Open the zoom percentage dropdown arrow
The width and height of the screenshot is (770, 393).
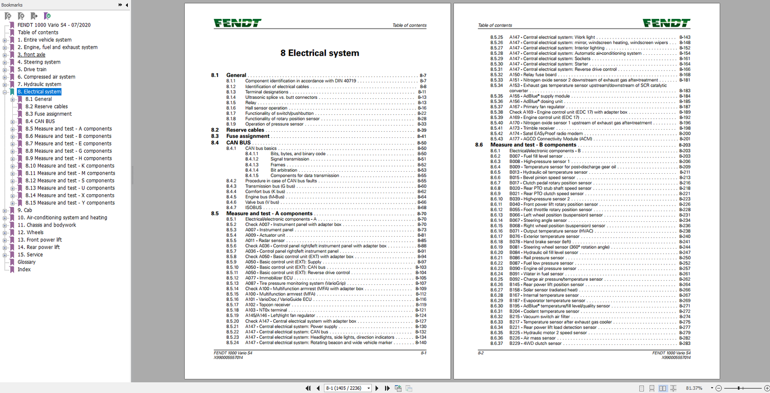tap(711, 388)
